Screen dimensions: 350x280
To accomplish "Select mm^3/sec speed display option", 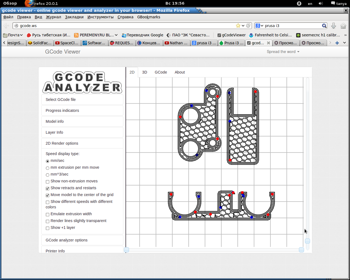I will (48, 175).
